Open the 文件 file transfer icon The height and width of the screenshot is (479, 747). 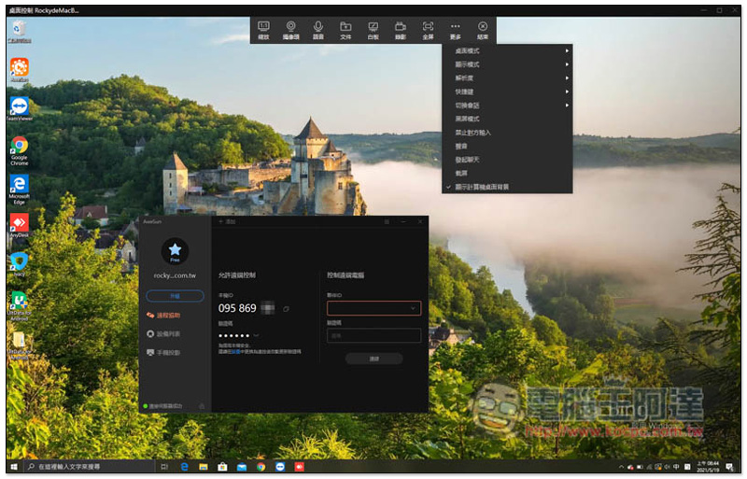click(345, 29)
